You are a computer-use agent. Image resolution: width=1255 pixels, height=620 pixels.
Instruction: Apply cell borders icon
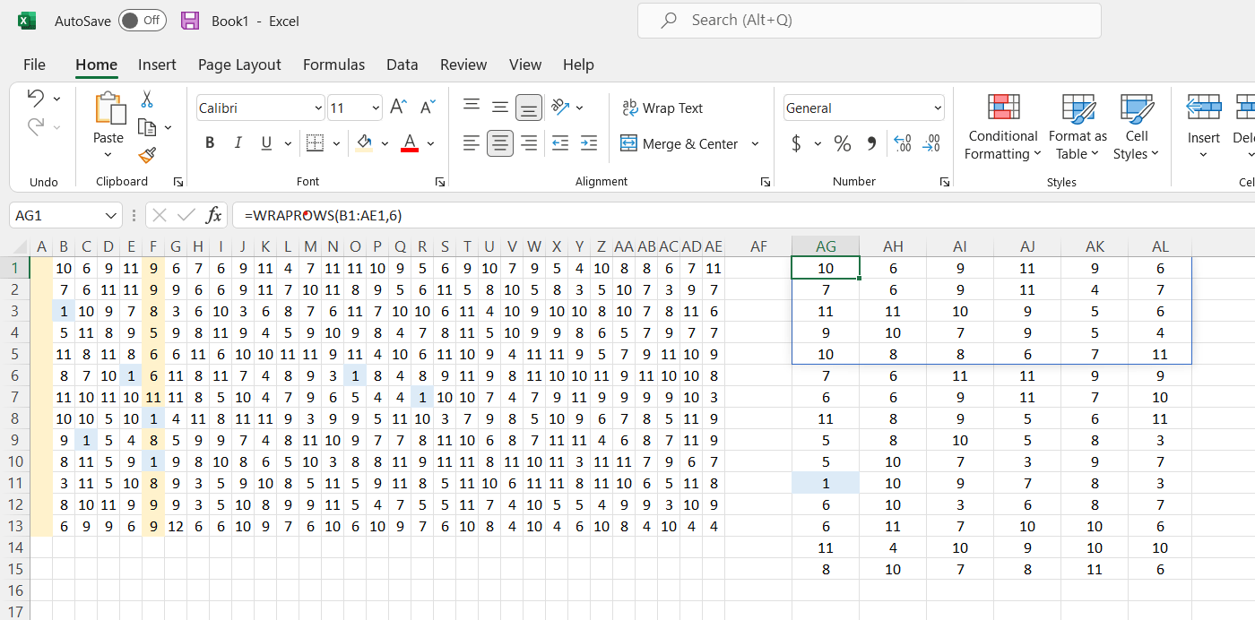point(315,142)
